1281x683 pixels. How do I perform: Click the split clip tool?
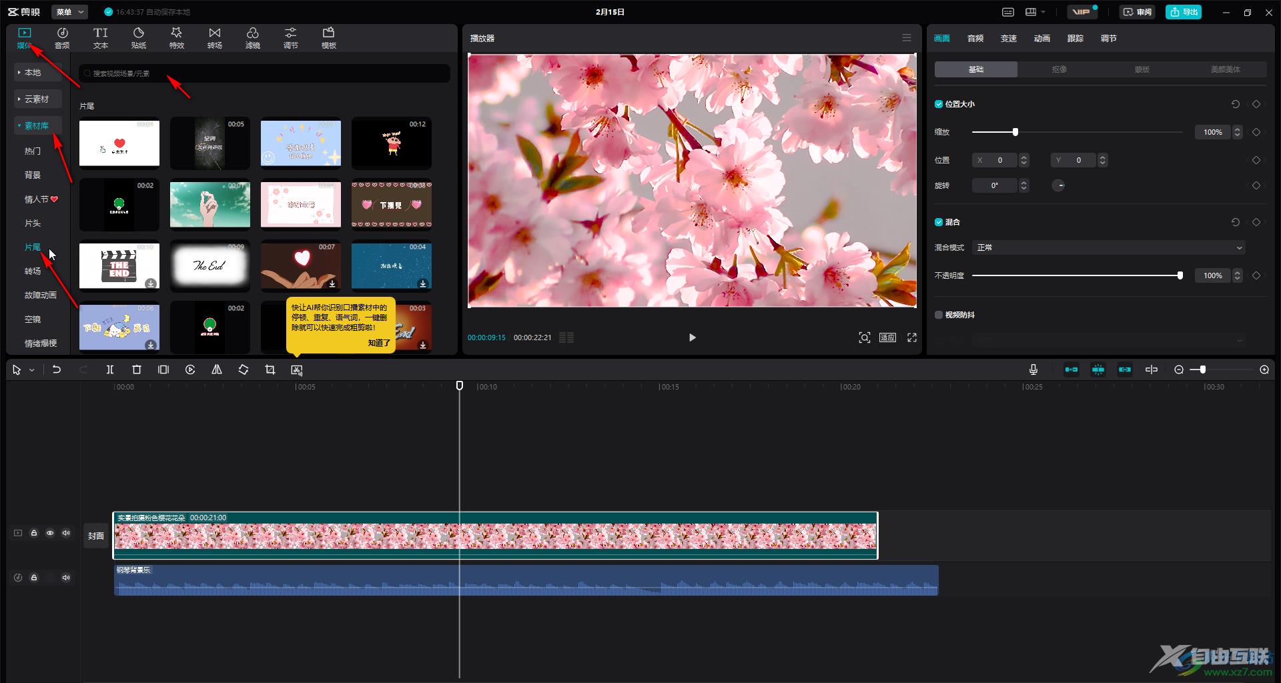coord(110,370)
